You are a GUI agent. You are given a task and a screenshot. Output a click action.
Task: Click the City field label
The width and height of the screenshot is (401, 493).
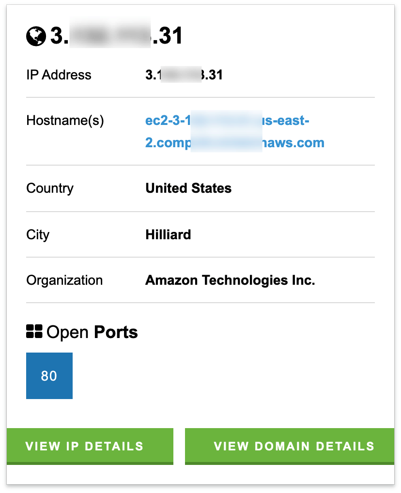tap(38, 235)
